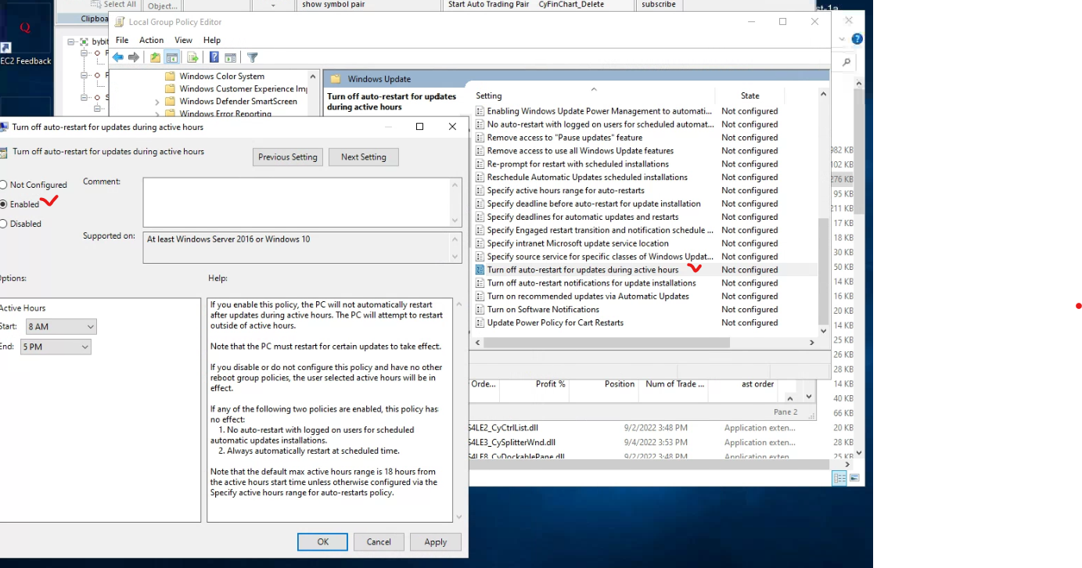Click the red Q desktop icon

click(25, 28)
